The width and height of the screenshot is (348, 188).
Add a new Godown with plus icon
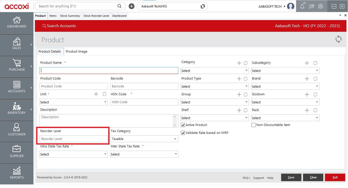coord(307,95)
